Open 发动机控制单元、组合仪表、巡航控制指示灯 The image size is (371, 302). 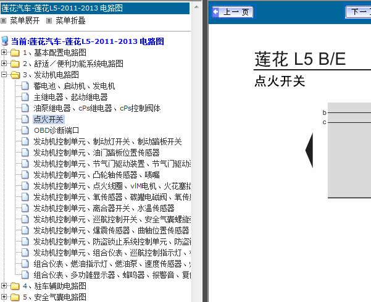112,253
